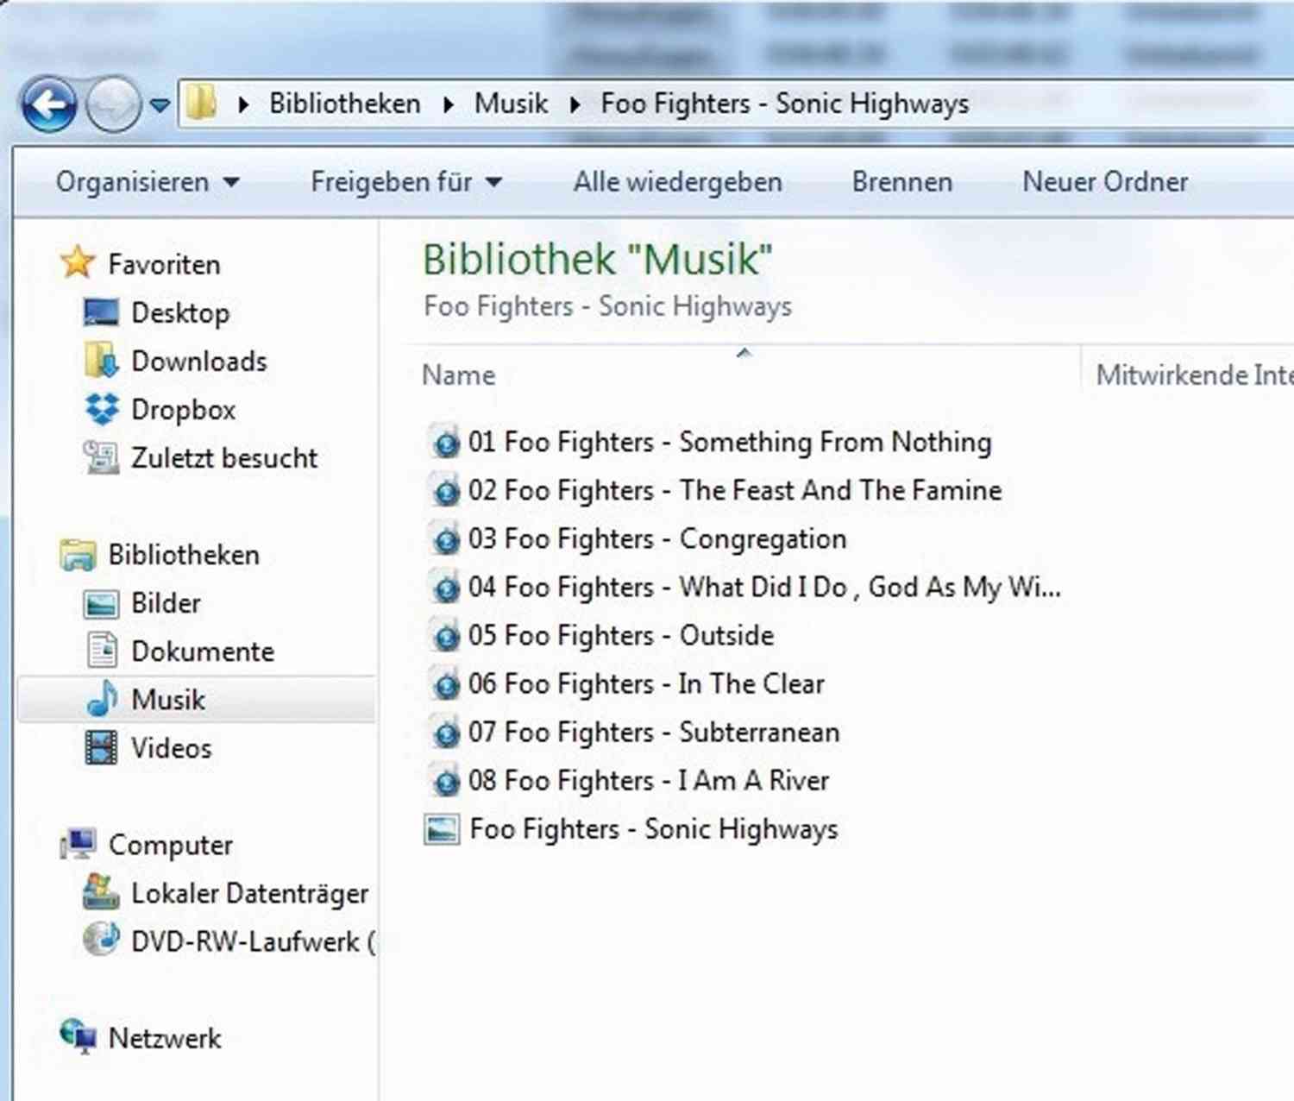Click audio icon of 05 Outside
Image resolution: width=1294 pixels, height=1101 pixels.
(445, 636)
